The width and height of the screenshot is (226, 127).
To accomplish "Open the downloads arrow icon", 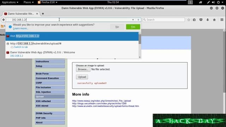I will coord(208,20).
